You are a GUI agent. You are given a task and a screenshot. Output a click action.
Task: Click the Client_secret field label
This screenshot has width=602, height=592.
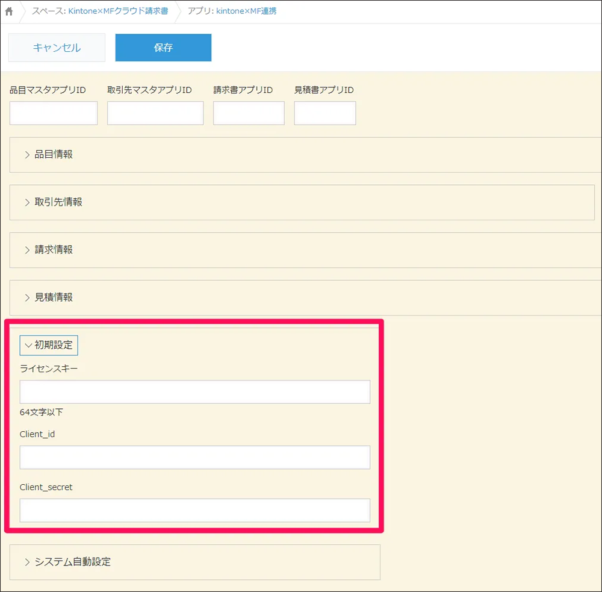(46, 487)
